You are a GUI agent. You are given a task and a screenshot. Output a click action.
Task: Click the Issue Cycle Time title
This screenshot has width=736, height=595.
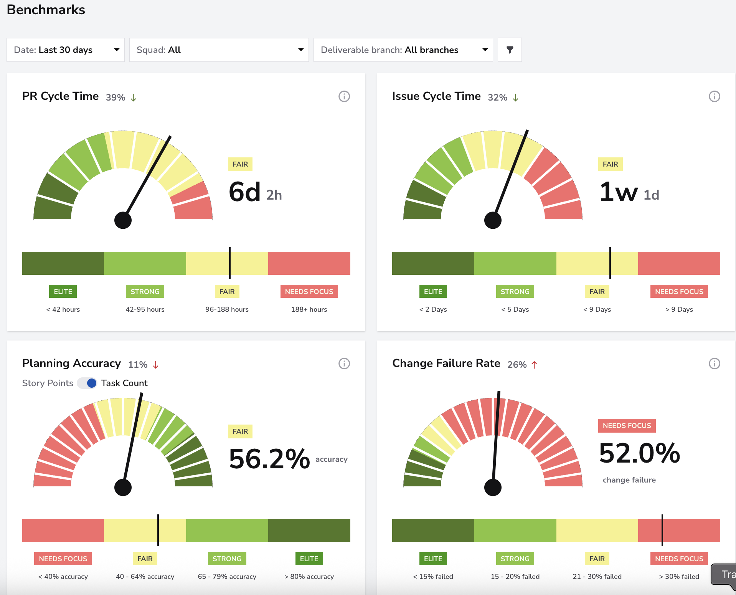[436, 96]
